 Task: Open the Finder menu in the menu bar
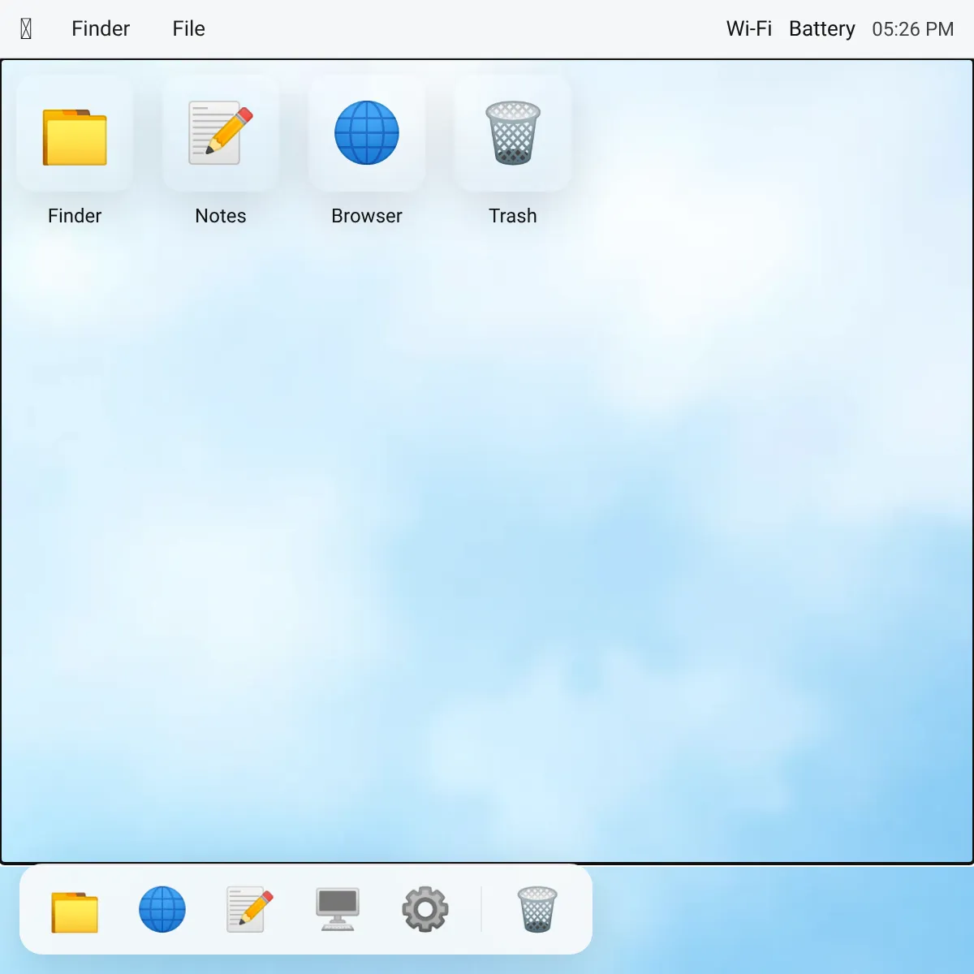click(x=101, y=29)
